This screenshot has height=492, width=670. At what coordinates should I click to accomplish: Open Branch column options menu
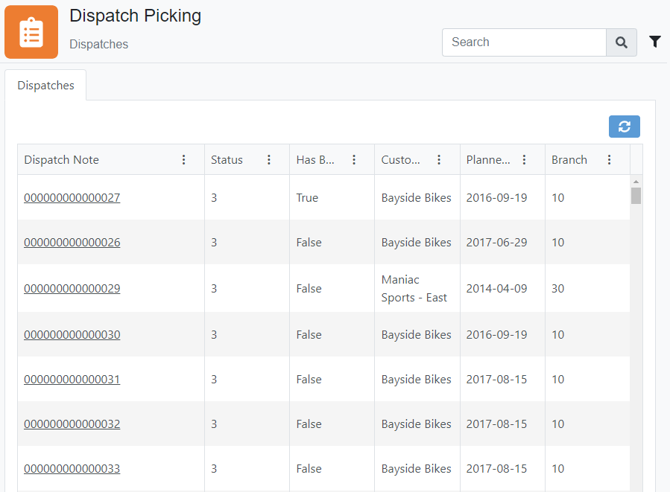(x=609, y=160)
